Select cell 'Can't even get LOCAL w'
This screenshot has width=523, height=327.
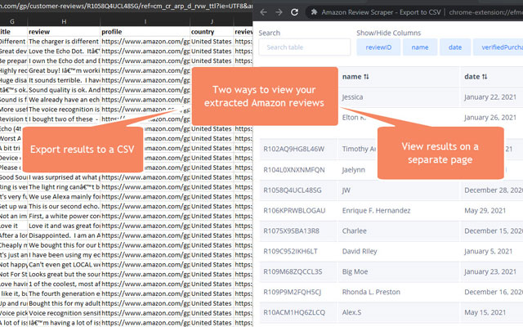point(64,265)
